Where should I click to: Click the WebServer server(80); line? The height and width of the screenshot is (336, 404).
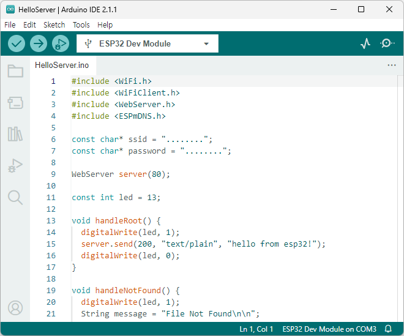[121, 174]
